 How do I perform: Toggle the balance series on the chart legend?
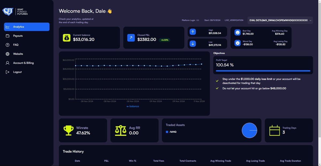tap(132, 106)
